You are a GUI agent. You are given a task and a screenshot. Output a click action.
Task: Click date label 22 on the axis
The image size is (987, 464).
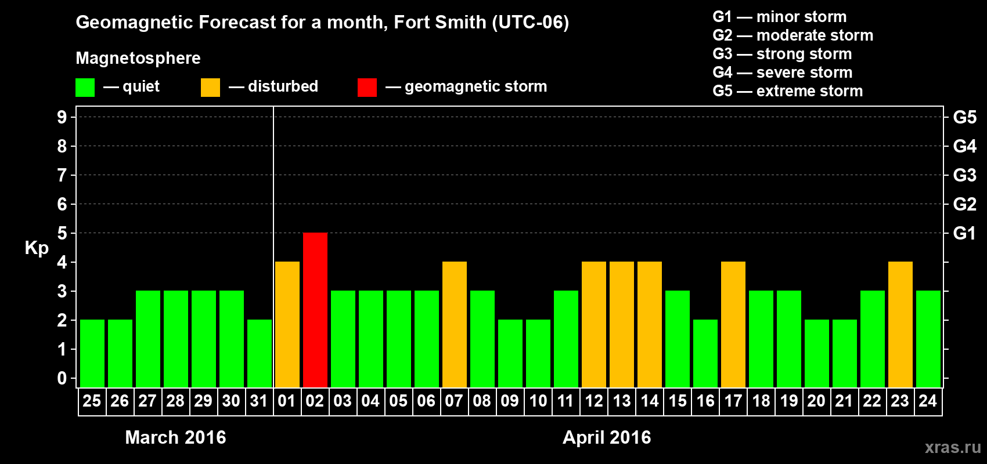coord(872,401)
